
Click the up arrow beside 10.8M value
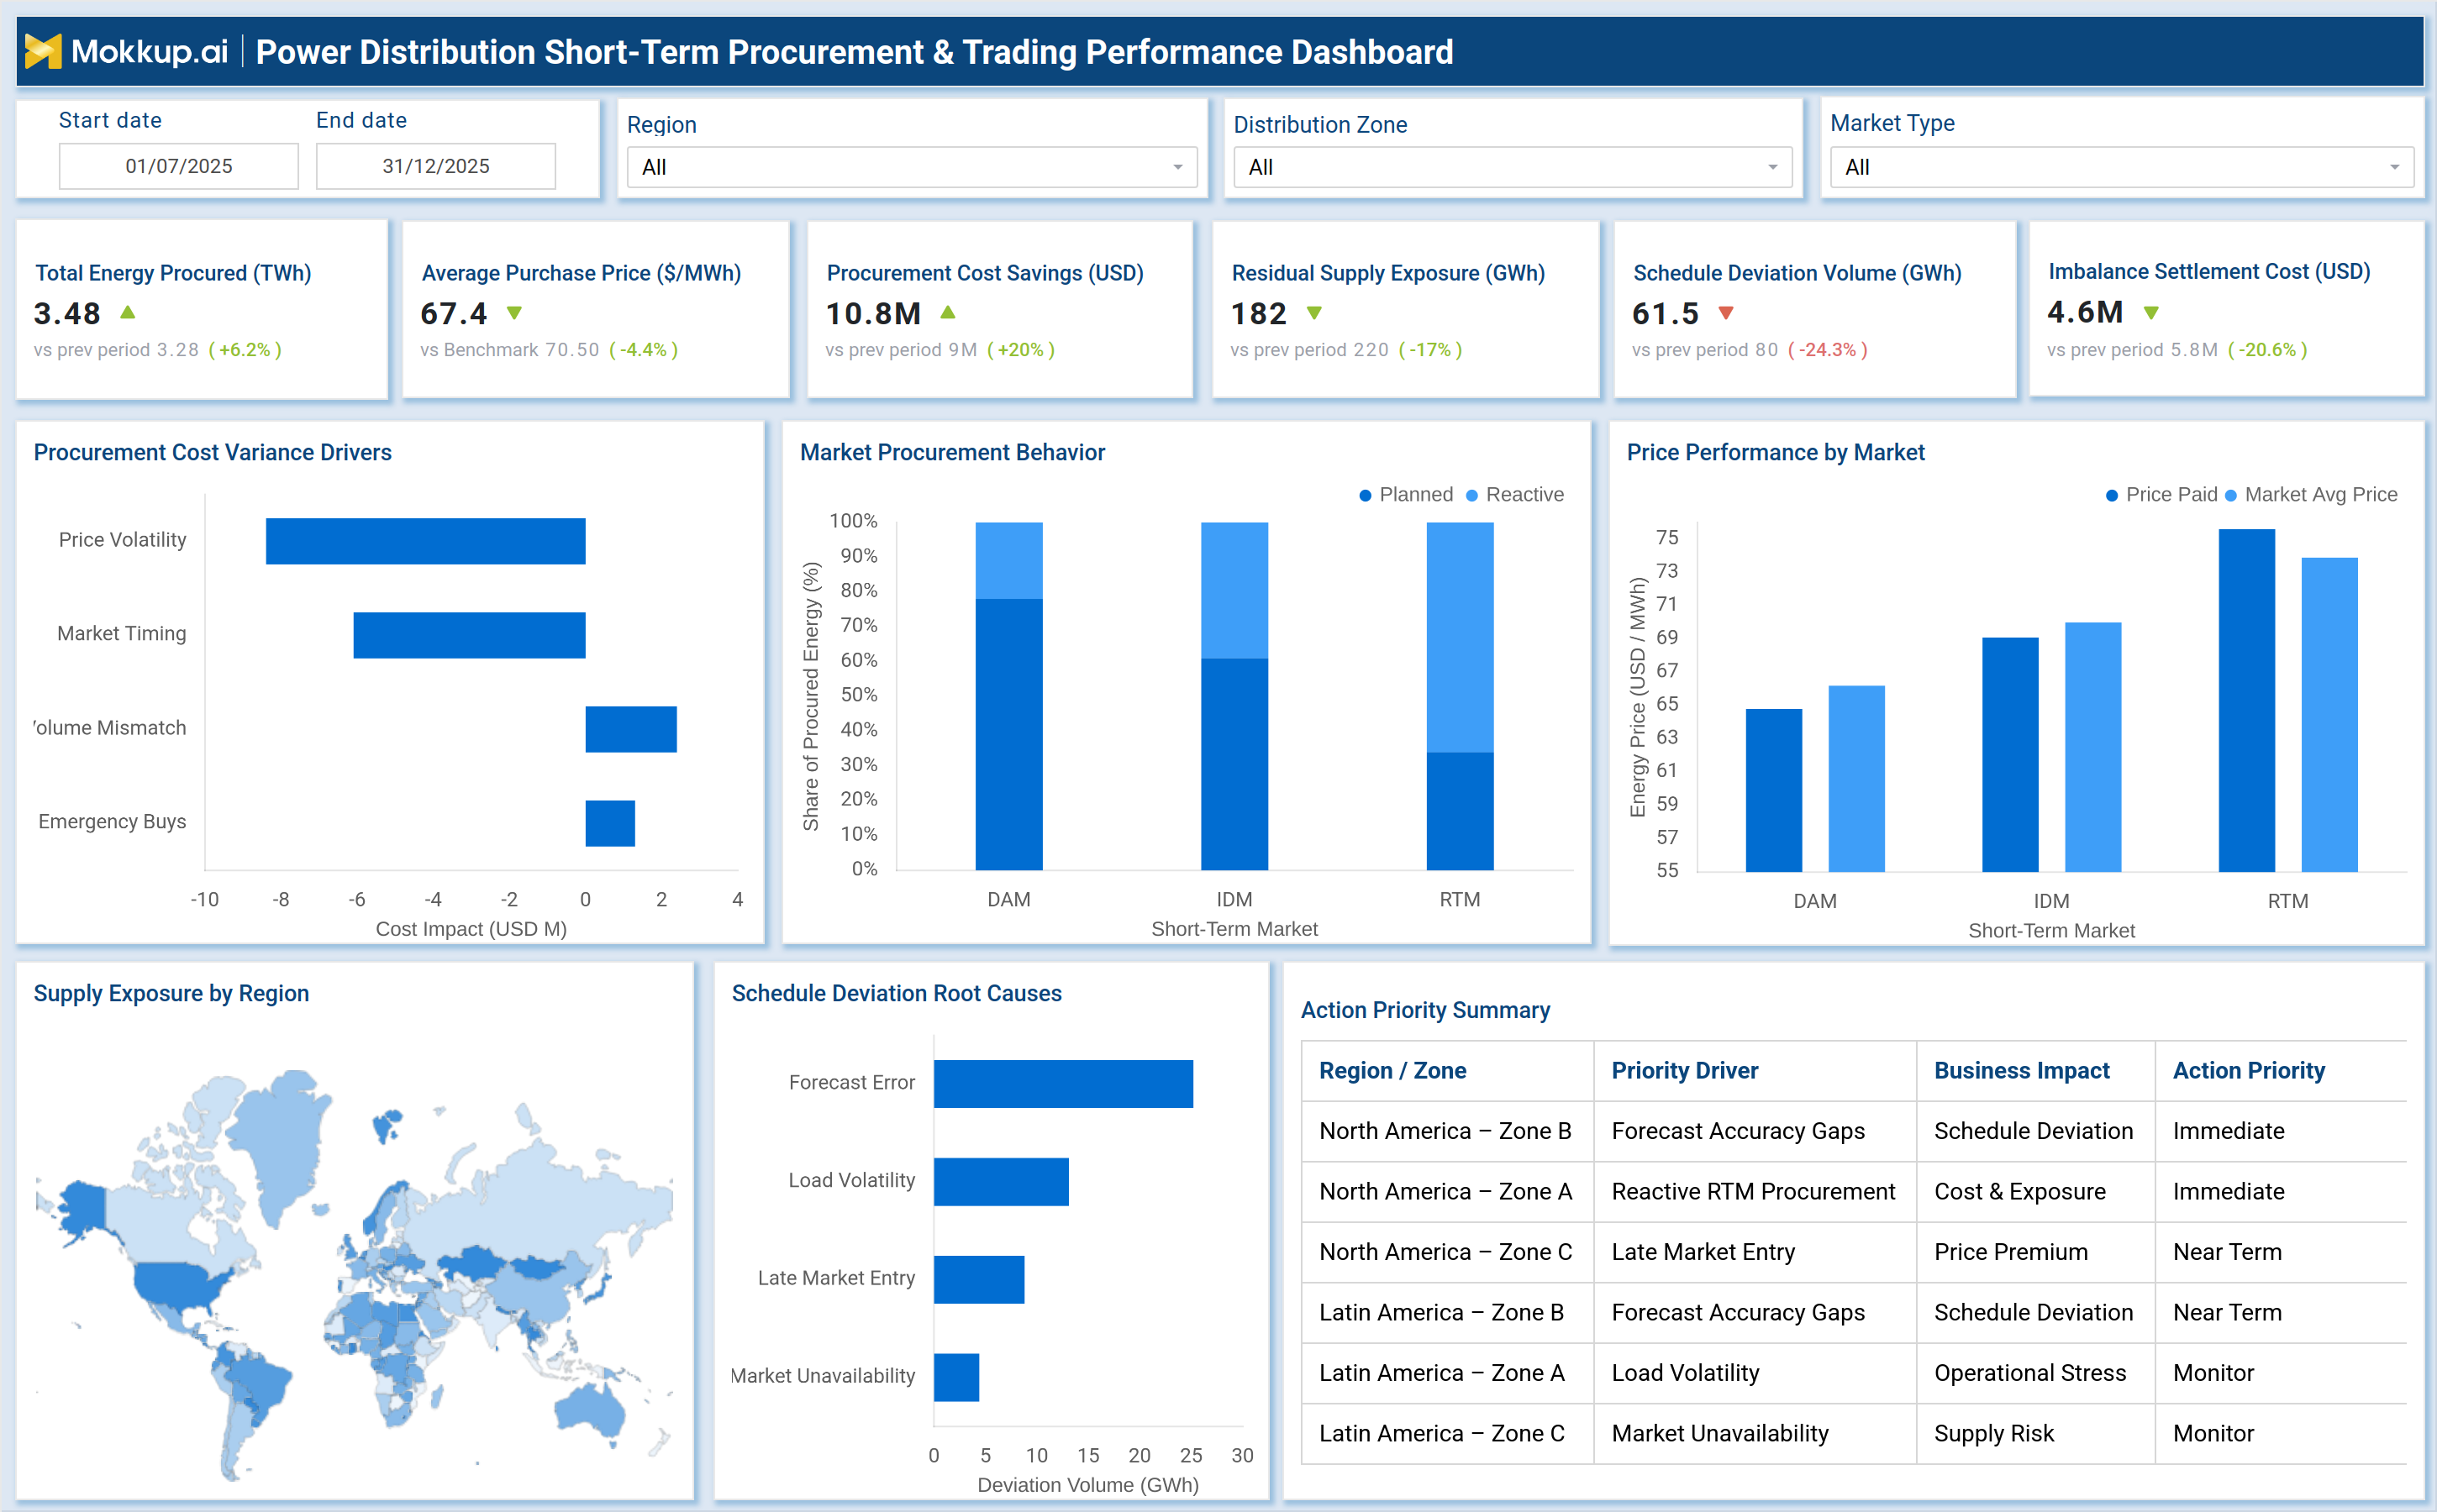click(949, 312)
